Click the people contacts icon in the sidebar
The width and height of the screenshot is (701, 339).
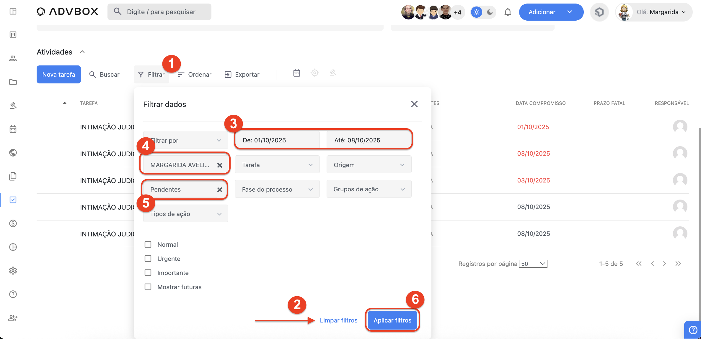tap(13, 58)
